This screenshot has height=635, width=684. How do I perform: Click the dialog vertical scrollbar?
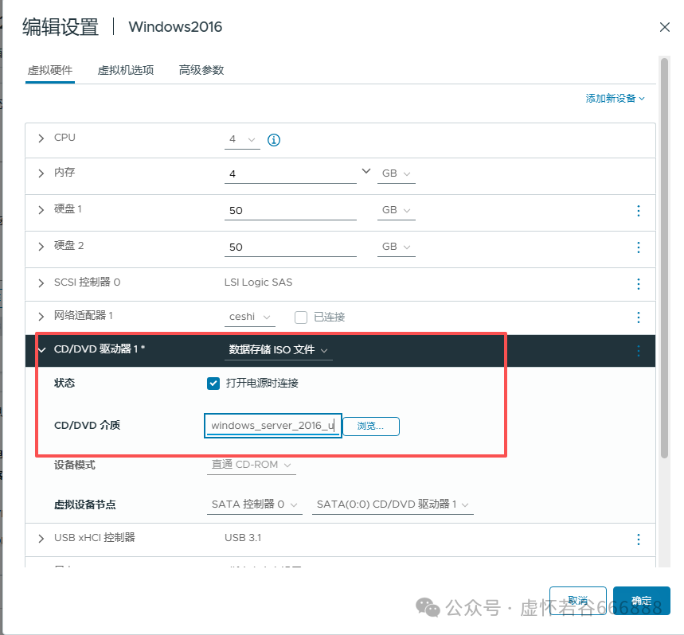[x=664, y=258]
